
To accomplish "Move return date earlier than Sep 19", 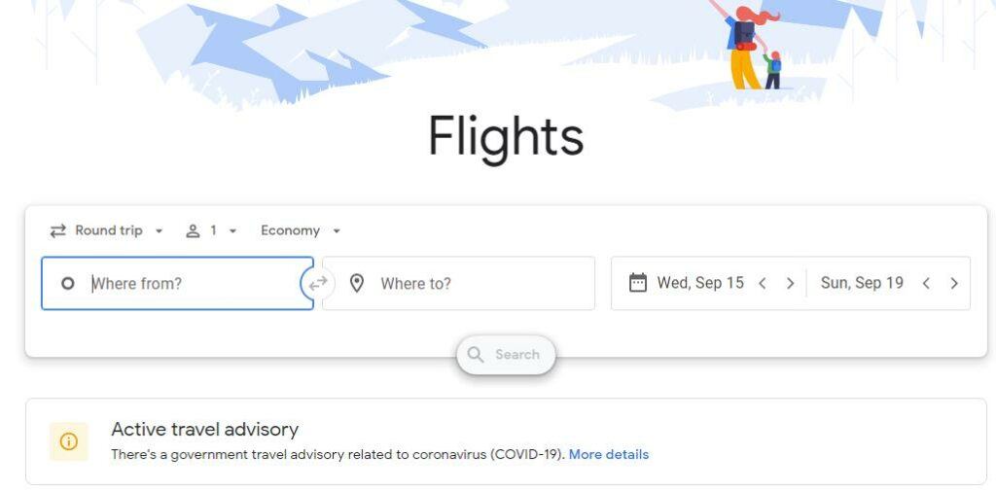I will point(926,283).
